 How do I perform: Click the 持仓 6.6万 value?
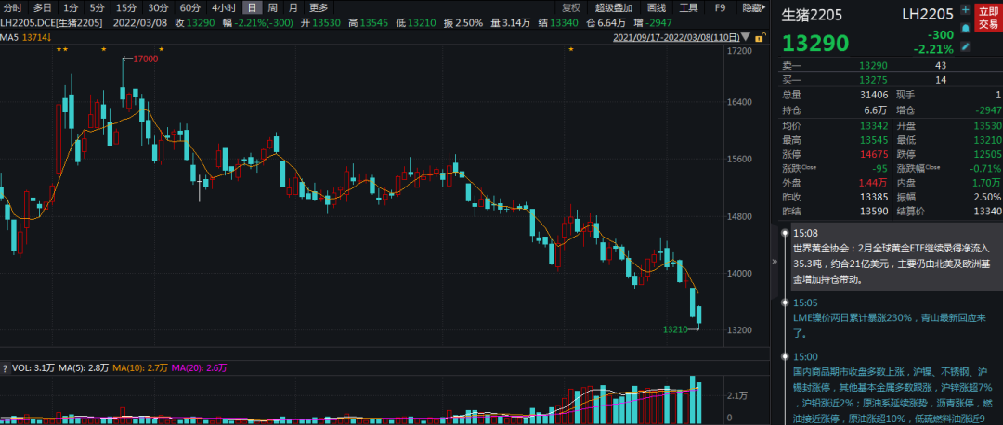point(875,109)
